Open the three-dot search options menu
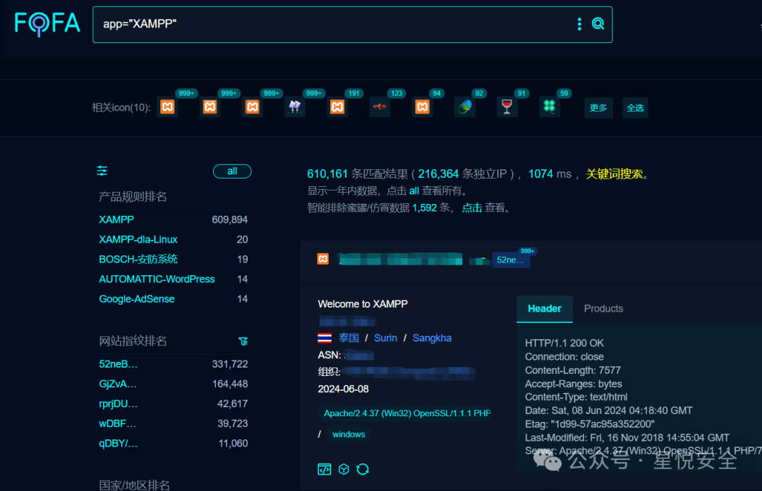This screenshot has height=491, width=762. pyautogui.click(x=579, y=24)
